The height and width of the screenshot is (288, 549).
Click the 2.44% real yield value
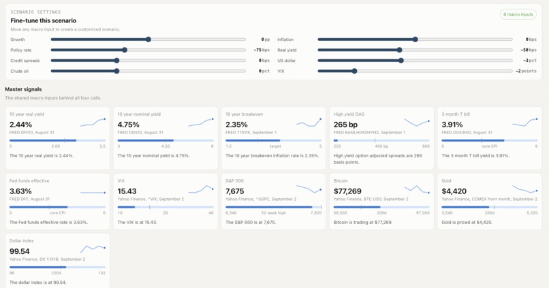[x=20, y=125]
